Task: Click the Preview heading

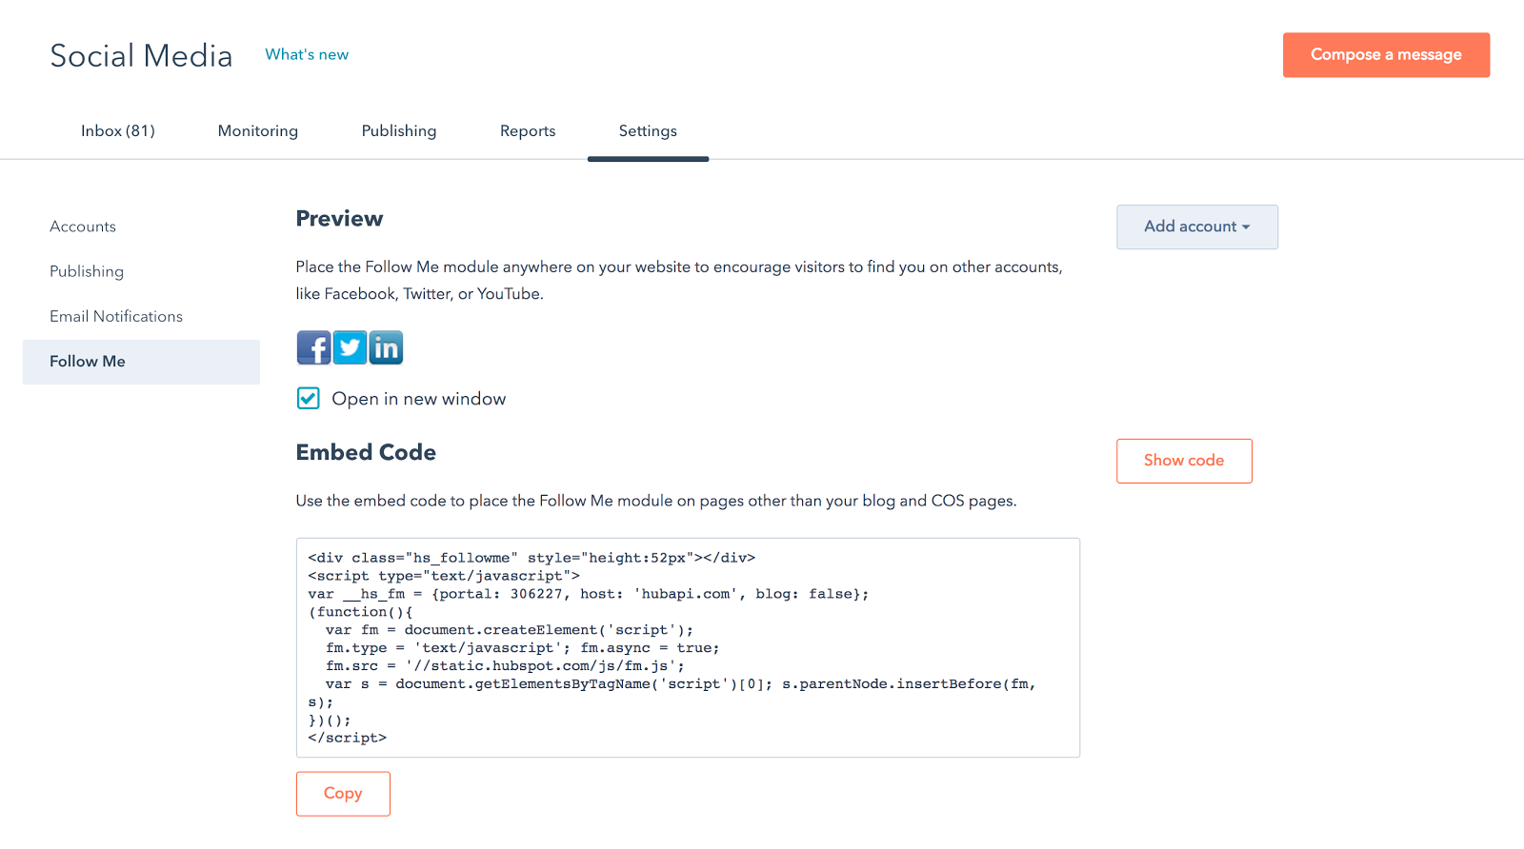Action: [339, 219]
